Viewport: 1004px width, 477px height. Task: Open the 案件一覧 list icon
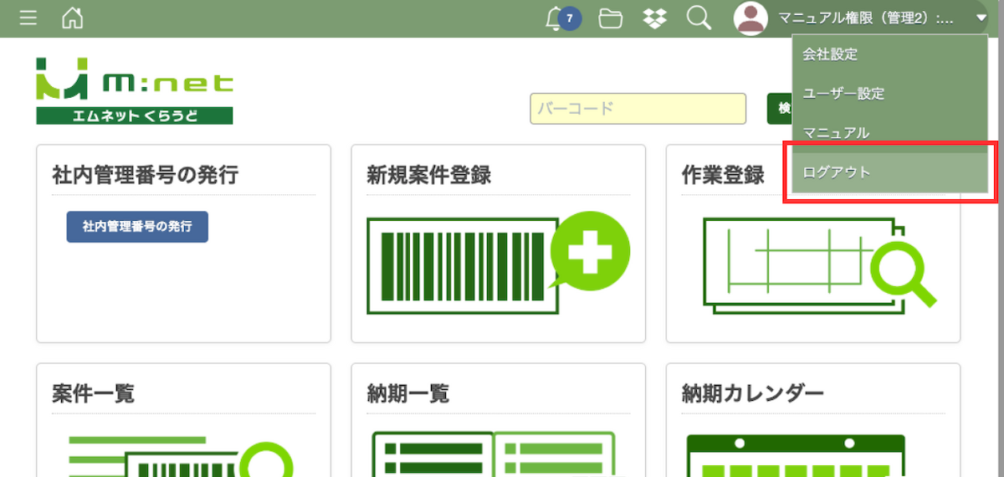[x=180, y=455]
